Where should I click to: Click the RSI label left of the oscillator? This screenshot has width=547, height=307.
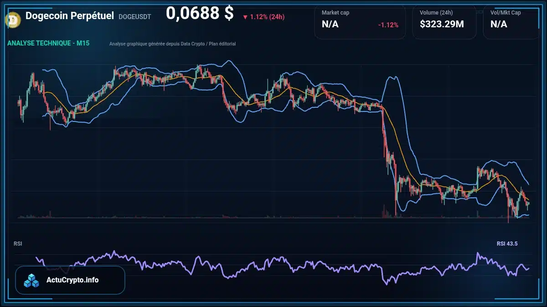[18, 244]
